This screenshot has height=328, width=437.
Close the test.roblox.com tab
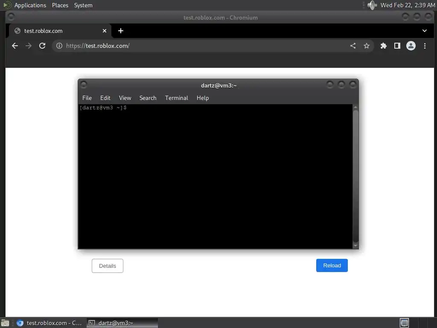pos(105,31)
